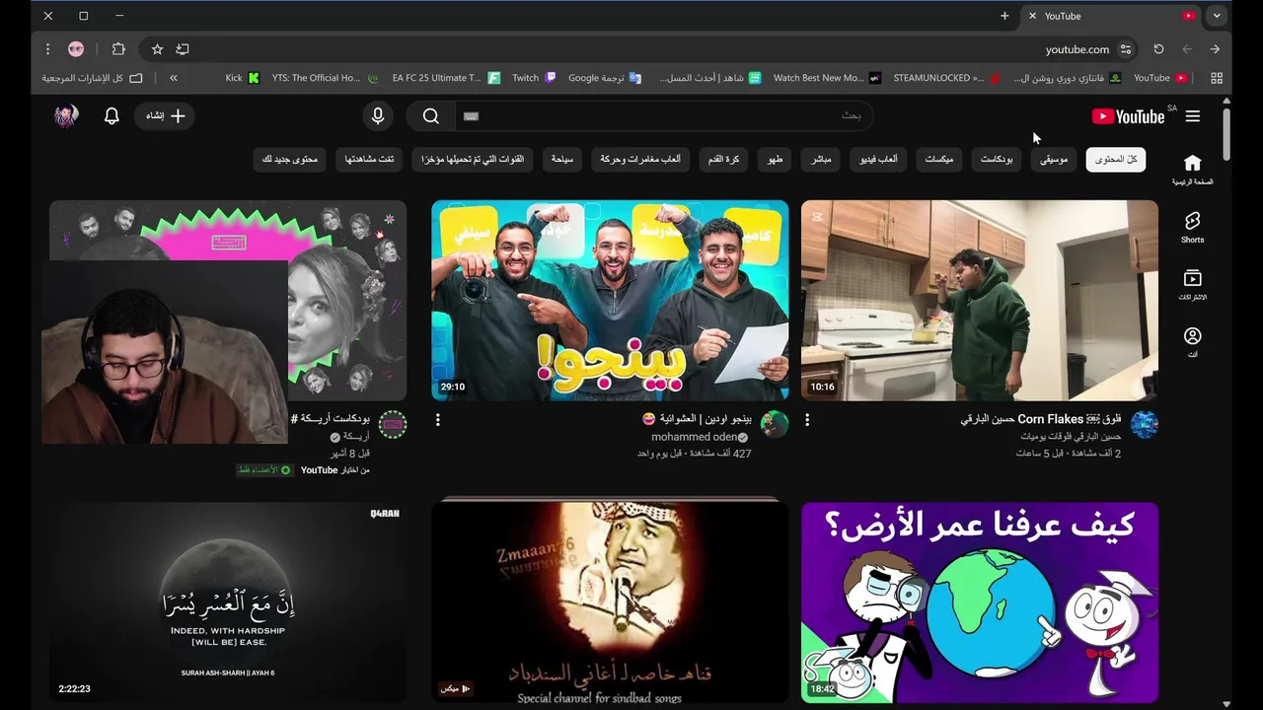
Task: Play the كيف عرفنا عمر الأرض thumbnail
Action: [980, 603]
